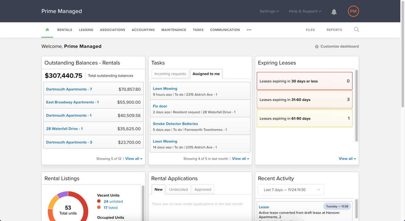View all outstanding balances
The image size is (405, 221).
coord(134,159)
